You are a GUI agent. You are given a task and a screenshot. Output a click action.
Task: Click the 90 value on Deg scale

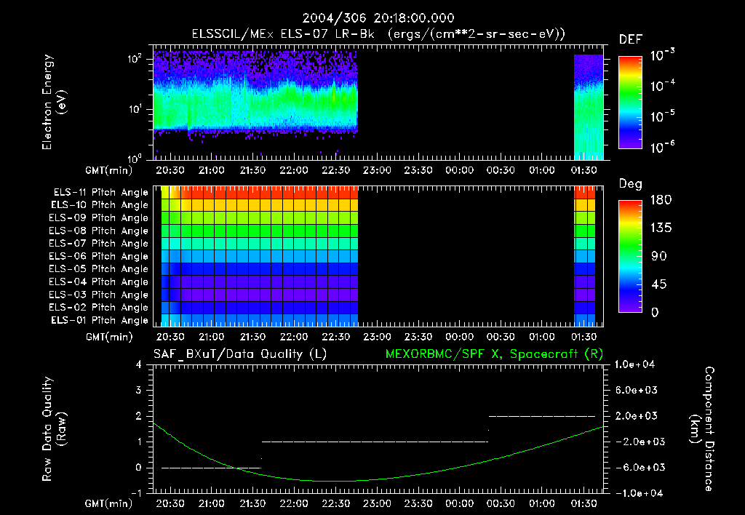click(x=659, y=256)
